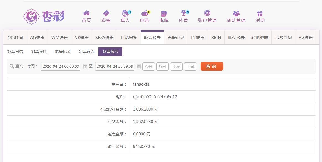This screenshot has height=162, width=322.
Task: Open 追号记录 sub-tab
Action: point(63,52)
